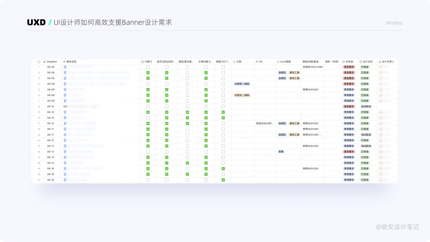Click the person icon in 设计负责人 header
This screenshot has height=242, width=430.
point(380,62)
